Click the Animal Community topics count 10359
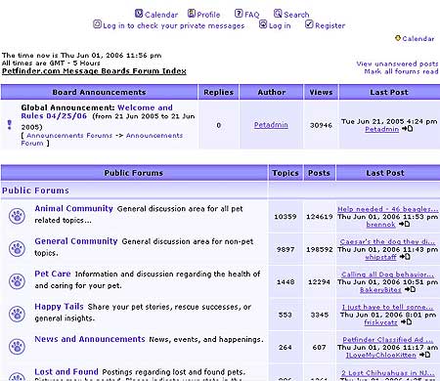Image resolution: width=440 pixels, height=381 pixels. tap(286, 217)
